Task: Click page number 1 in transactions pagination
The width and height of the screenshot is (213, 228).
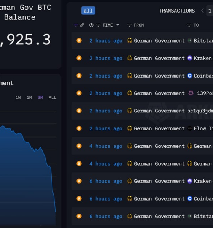Action: pos(210,11)
